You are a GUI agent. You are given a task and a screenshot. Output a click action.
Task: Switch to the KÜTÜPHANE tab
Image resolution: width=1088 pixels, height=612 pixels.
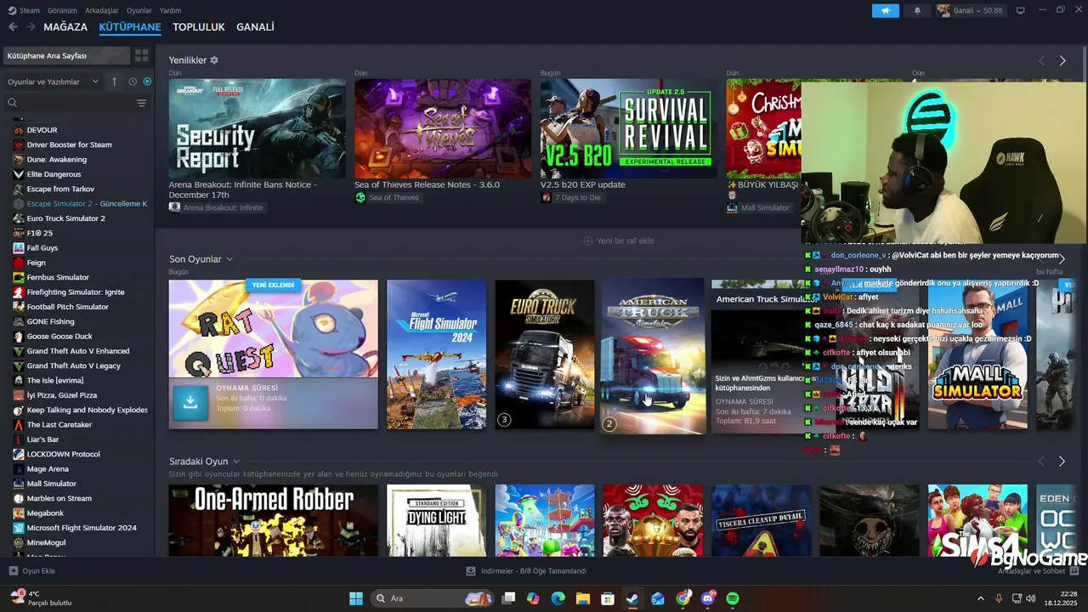point(130,27)
